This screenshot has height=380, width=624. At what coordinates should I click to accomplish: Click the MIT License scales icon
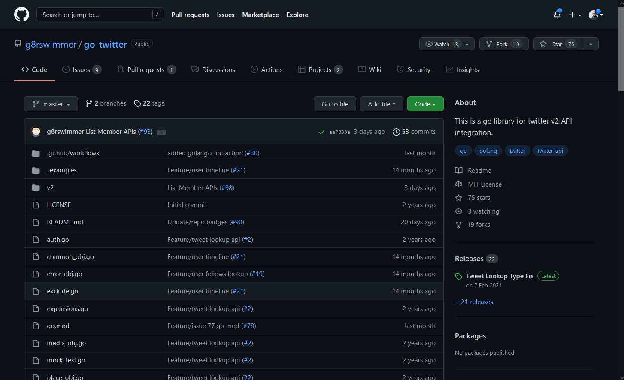[459, 184]
